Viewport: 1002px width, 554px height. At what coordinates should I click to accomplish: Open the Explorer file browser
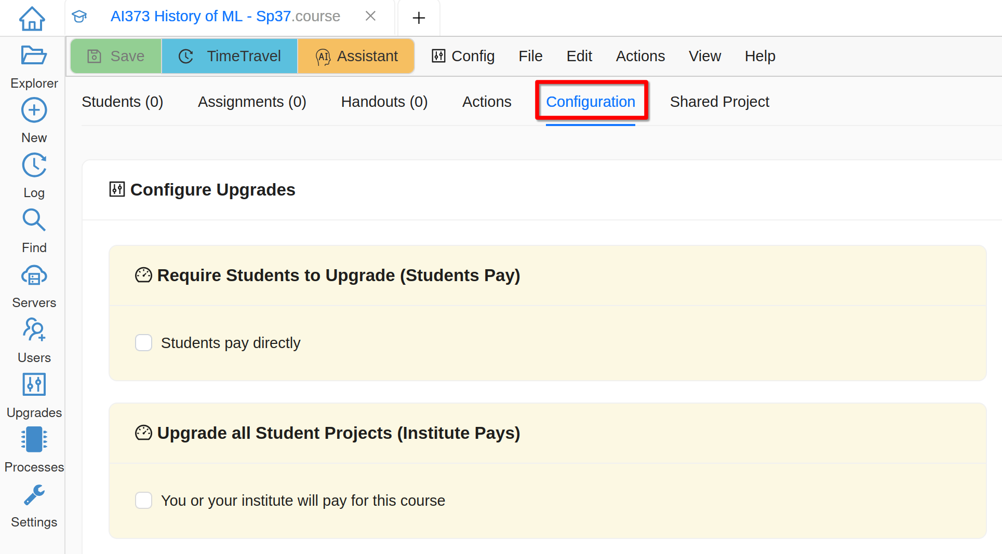pyautogui.click(x=34, y=66)
